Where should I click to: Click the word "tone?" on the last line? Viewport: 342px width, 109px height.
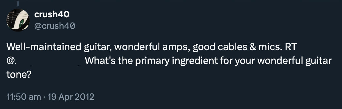(x=19, y=76)
